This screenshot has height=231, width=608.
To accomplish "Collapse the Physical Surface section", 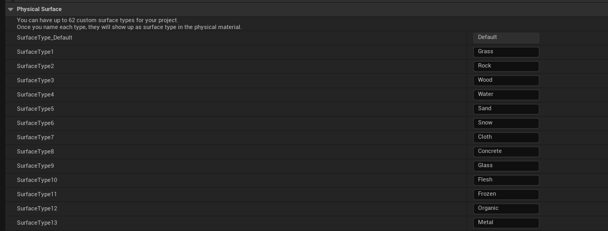I will (x=11, y=9).
